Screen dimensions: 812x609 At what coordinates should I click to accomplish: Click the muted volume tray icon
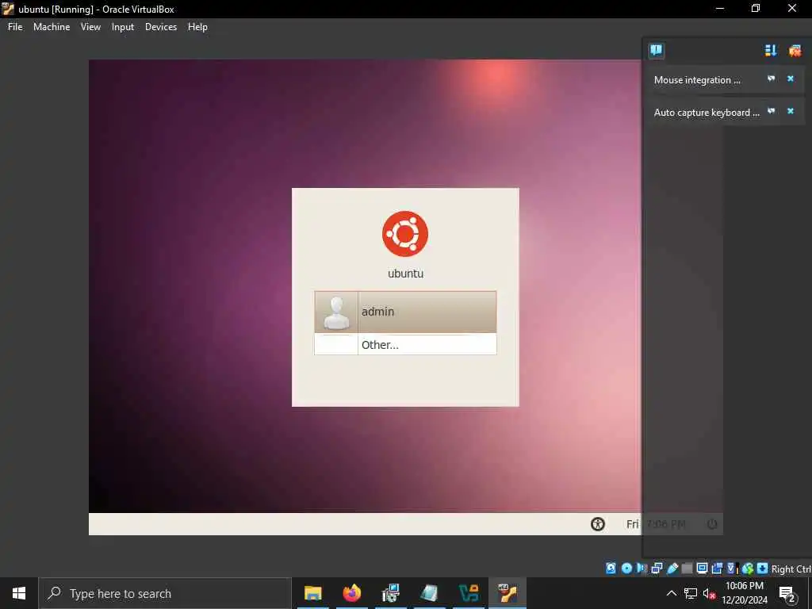click(x=709, y=593)
